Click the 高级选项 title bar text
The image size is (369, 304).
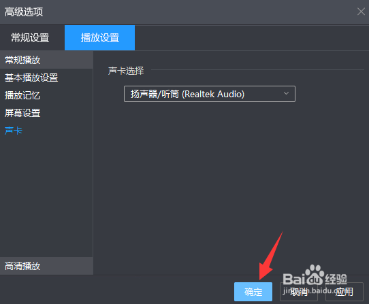pos(24,12)
